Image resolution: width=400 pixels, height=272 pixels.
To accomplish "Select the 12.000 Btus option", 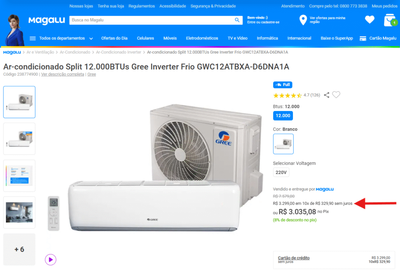I will [x=283, y=116].
